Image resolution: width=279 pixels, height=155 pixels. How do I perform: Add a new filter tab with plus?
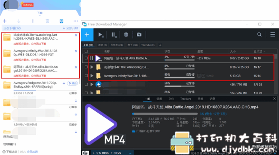pyautogui.click(x=160, y=45)
